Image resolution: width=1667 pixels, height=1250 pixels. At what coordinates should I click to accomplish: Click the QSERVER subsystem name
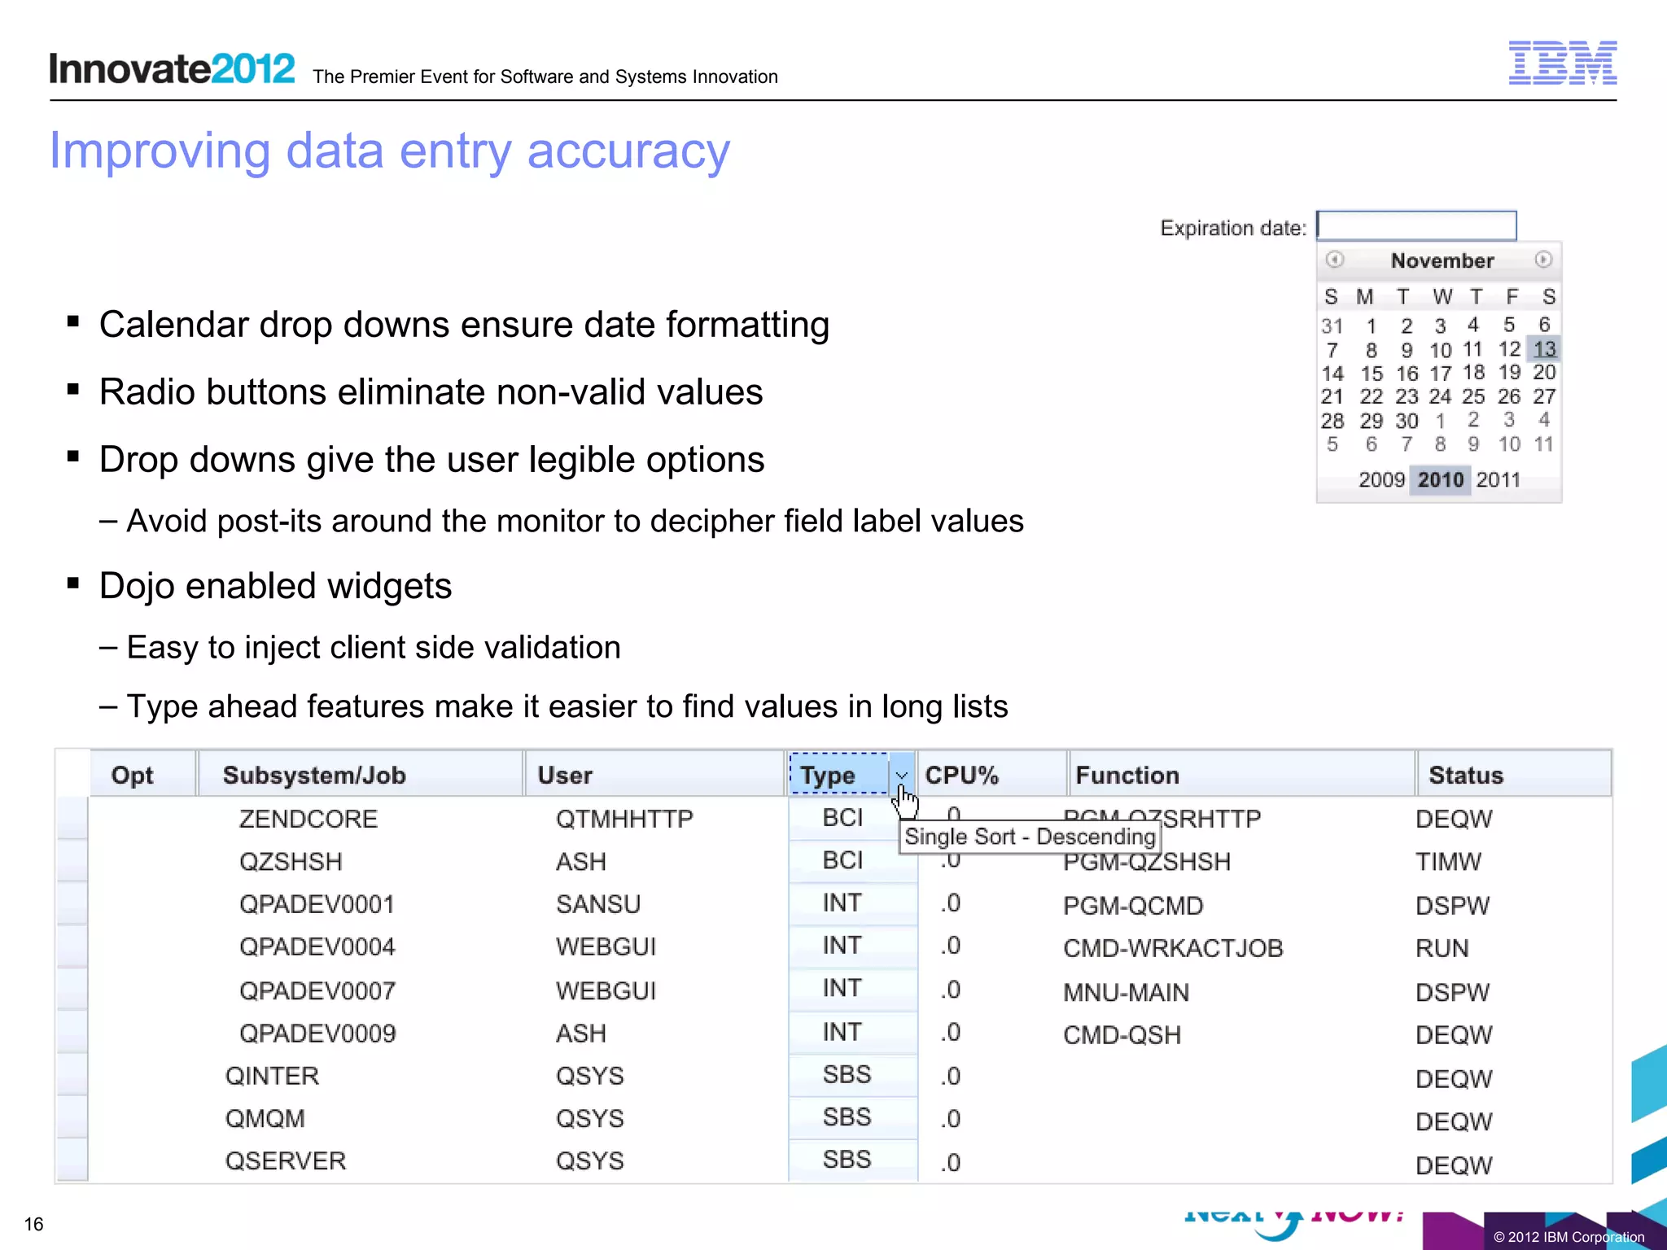click(286, 1160)
